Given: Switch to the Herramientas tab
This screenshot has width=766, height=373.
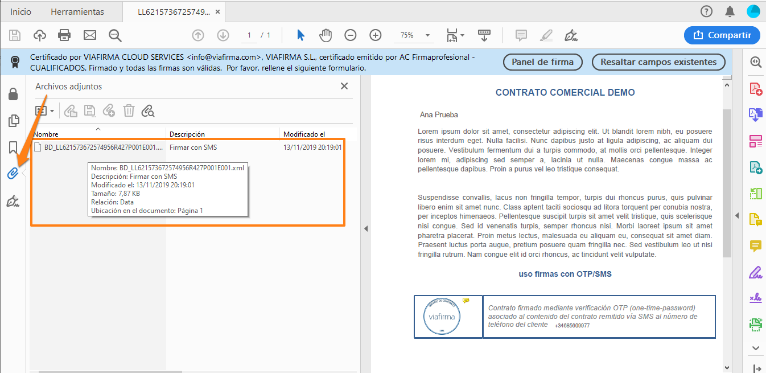Looking at the screenshot, I should [77, 11].
